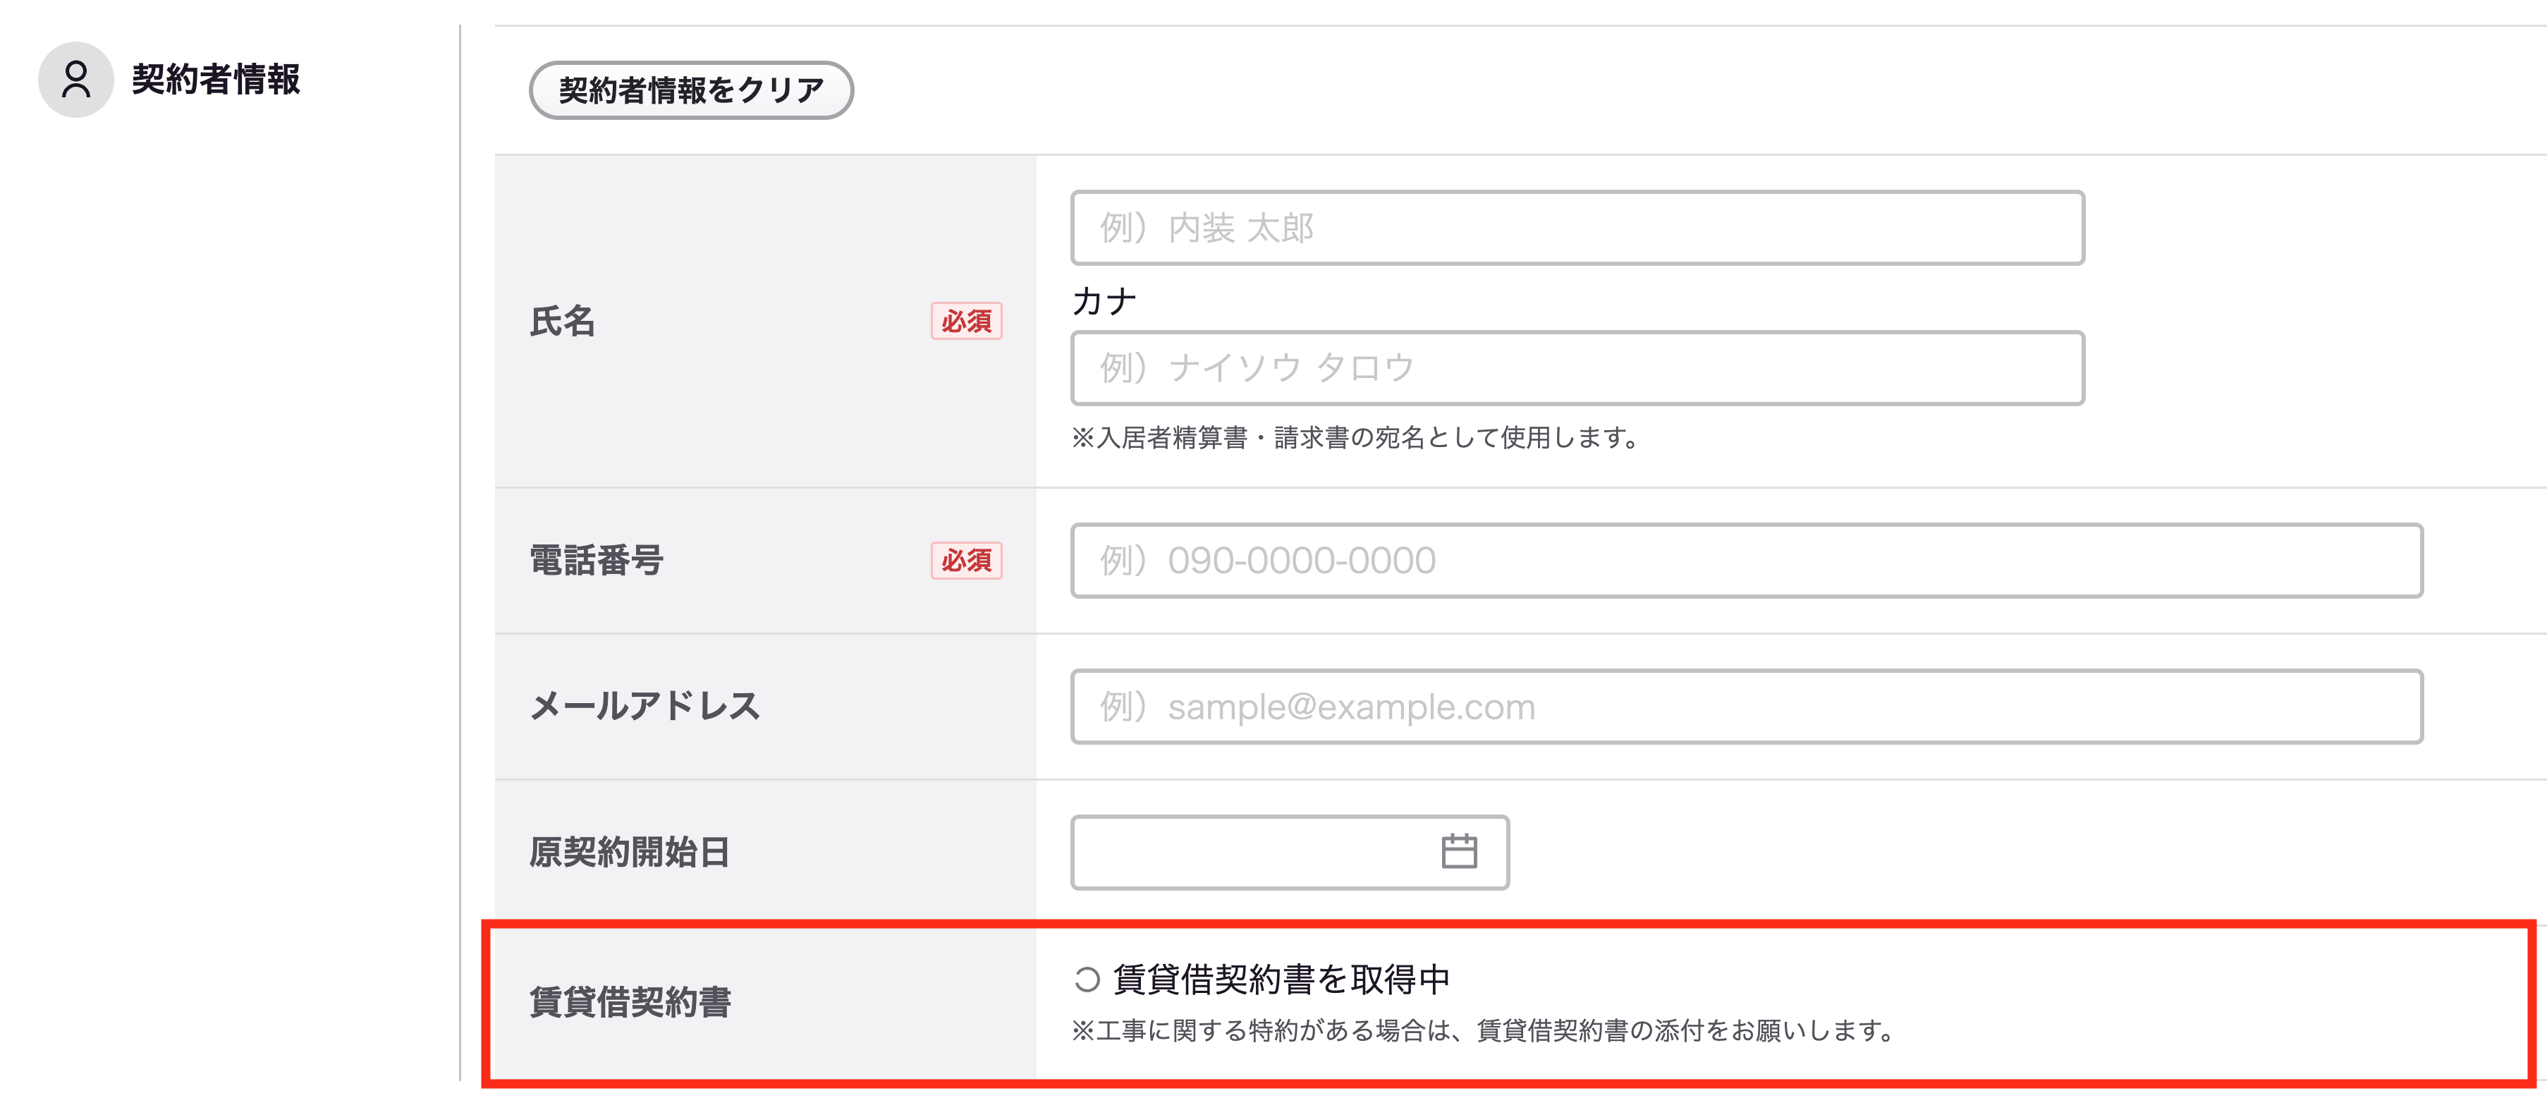Viewport: 2547px width, 1110px height.
Task: Click the 契約者情報をクリア button
Action: (691, 90)
